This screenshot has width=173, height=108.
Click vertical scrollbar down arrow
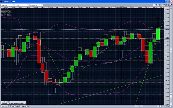click(x=171, y=93)
